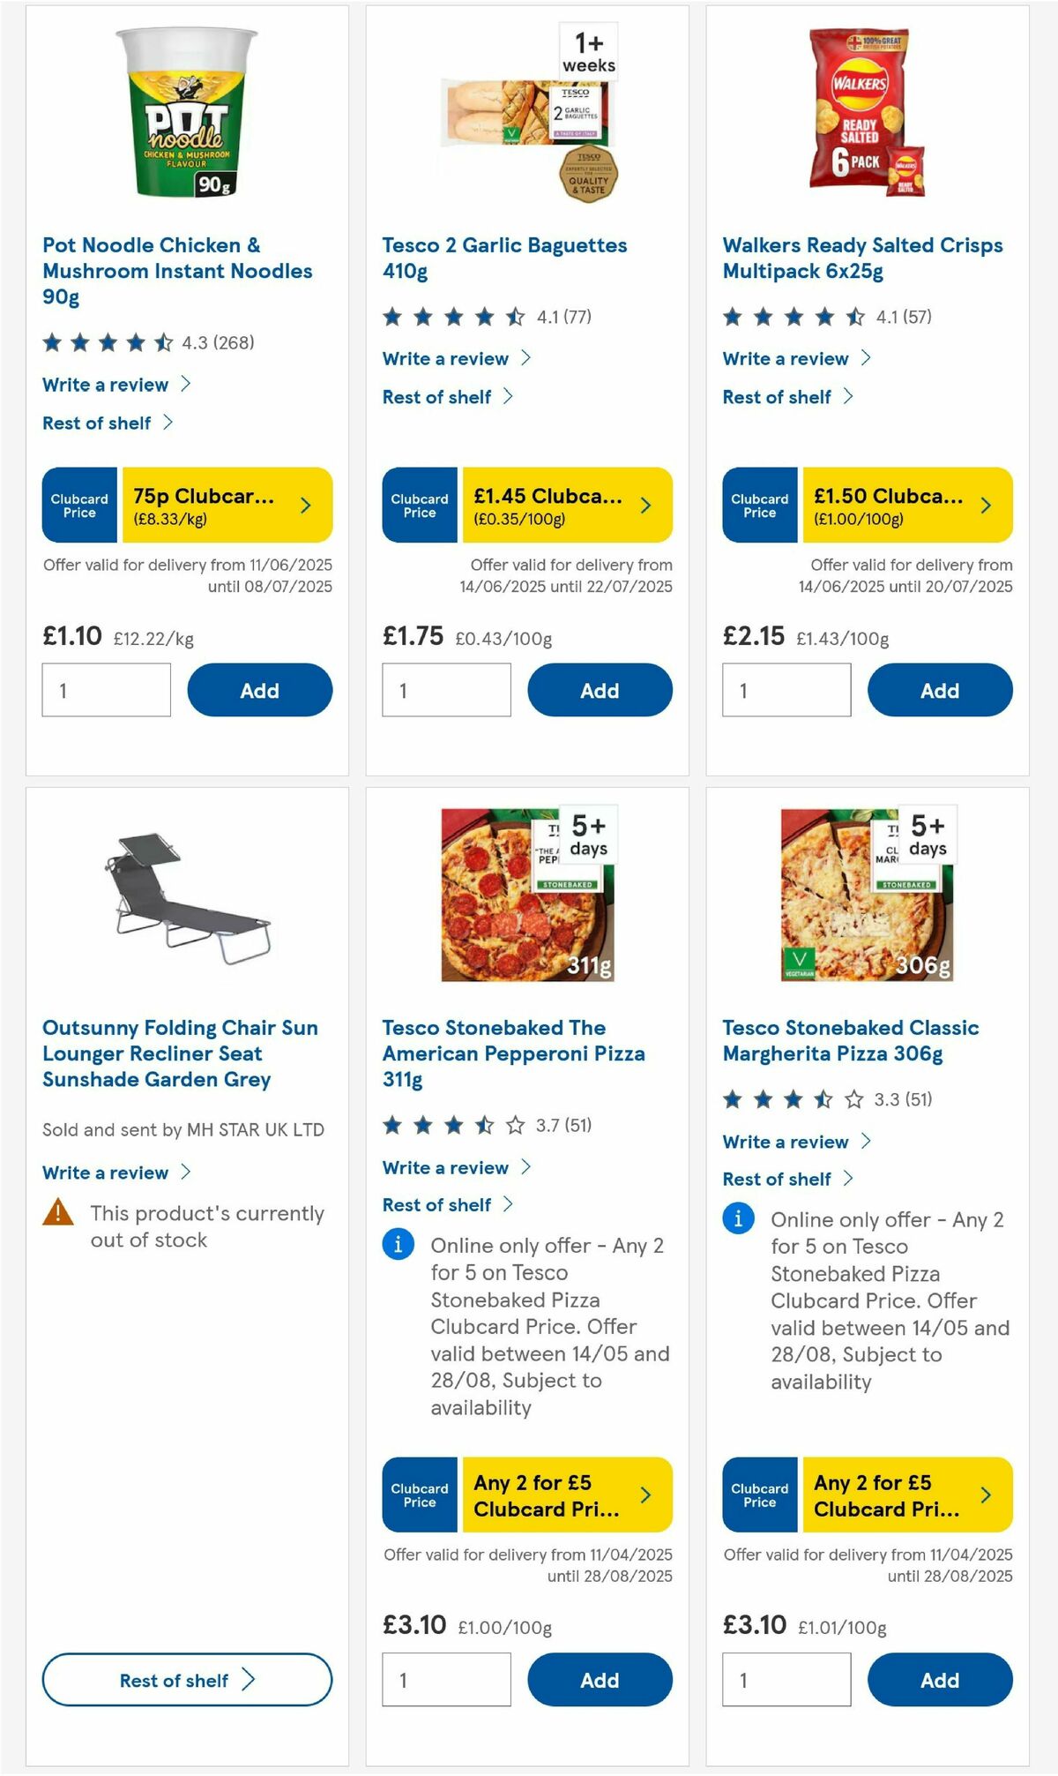Viewport: 1058px width, 1776px height.
Task: Expand Write a review for Garlic Baguettes
Action: [444, 358]
